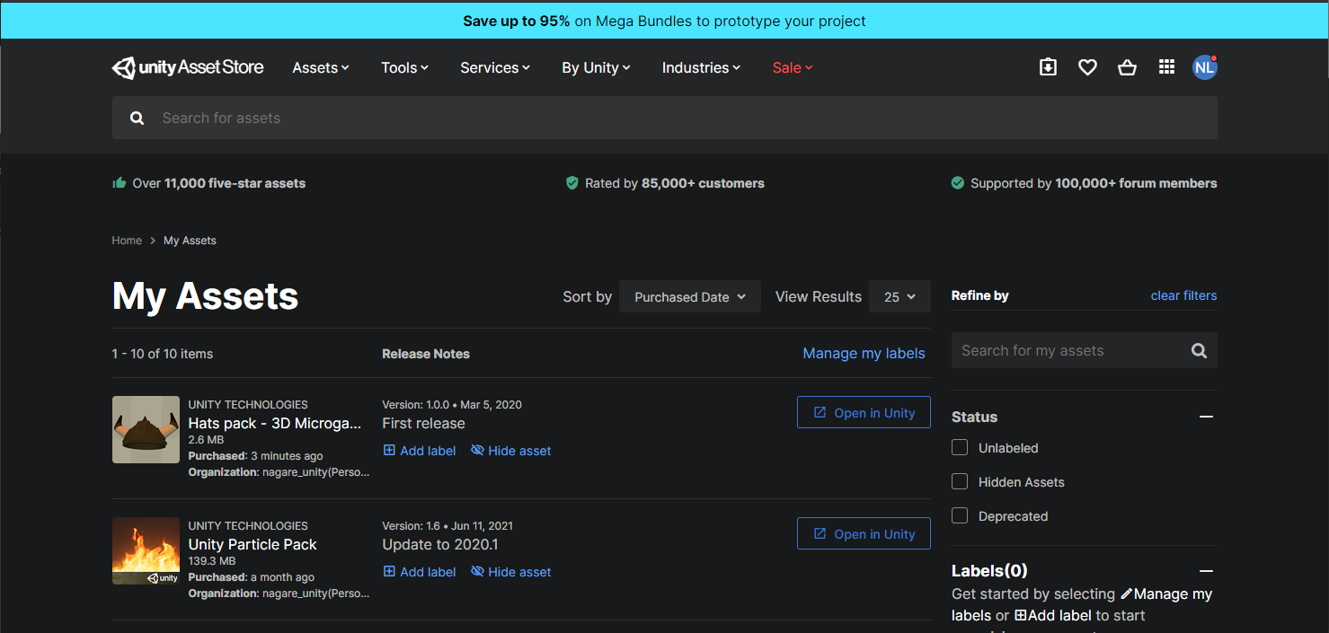Click the Mega Bundles promo banner

664,21
